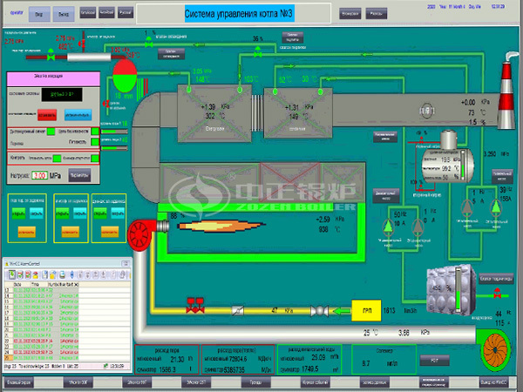523x392 pixels.
Task: Click the Параметры button beside load setpoint
Action: coord(78,175)
